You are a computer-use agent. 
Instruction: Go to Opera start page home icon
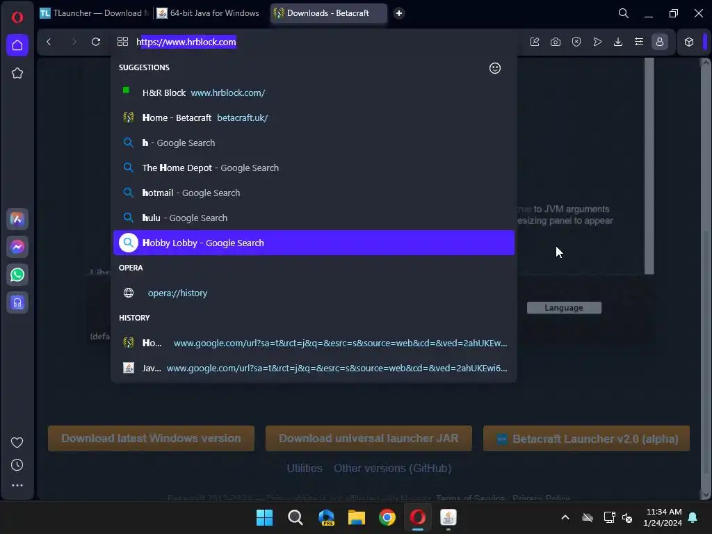(x=17, y=45)
